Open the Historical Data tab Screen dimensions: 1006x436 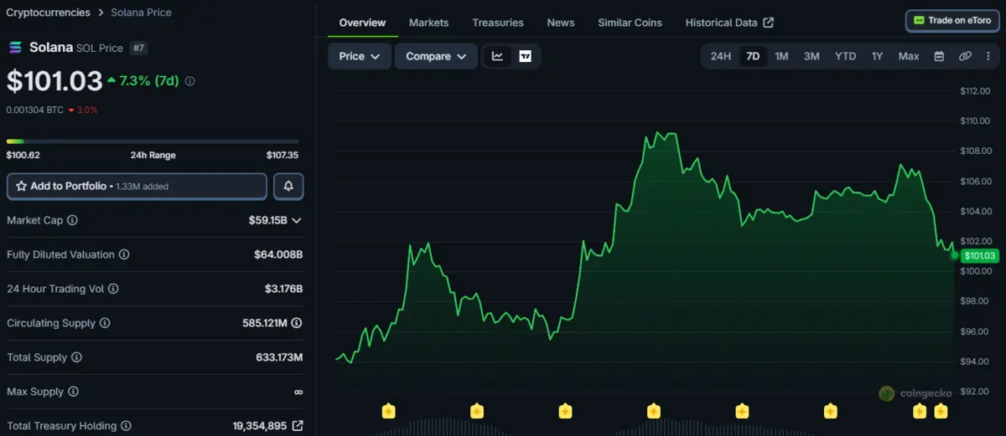click(x=729, y=23)
